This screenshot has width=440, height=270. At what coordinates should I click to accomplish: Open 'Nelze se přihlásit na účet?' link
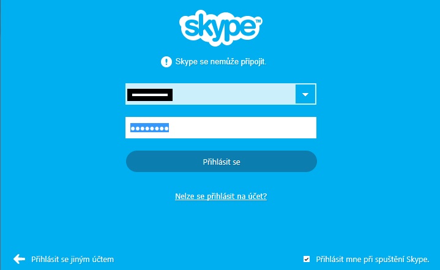click(221, 196)
